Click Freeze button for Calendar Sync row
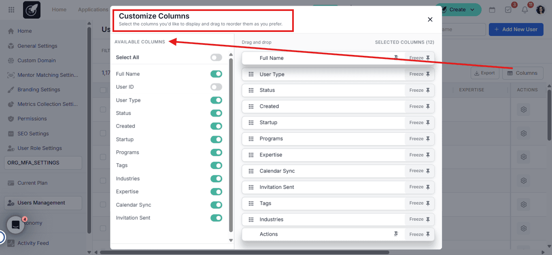 click(x=420, y=171)
